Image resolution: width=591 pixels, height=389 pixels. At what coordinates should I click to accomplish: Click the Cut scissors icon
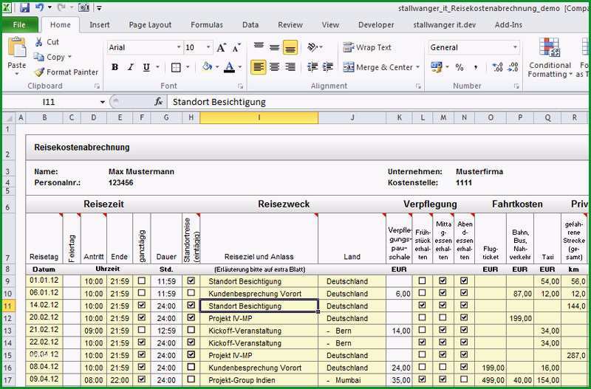[38, 42]
